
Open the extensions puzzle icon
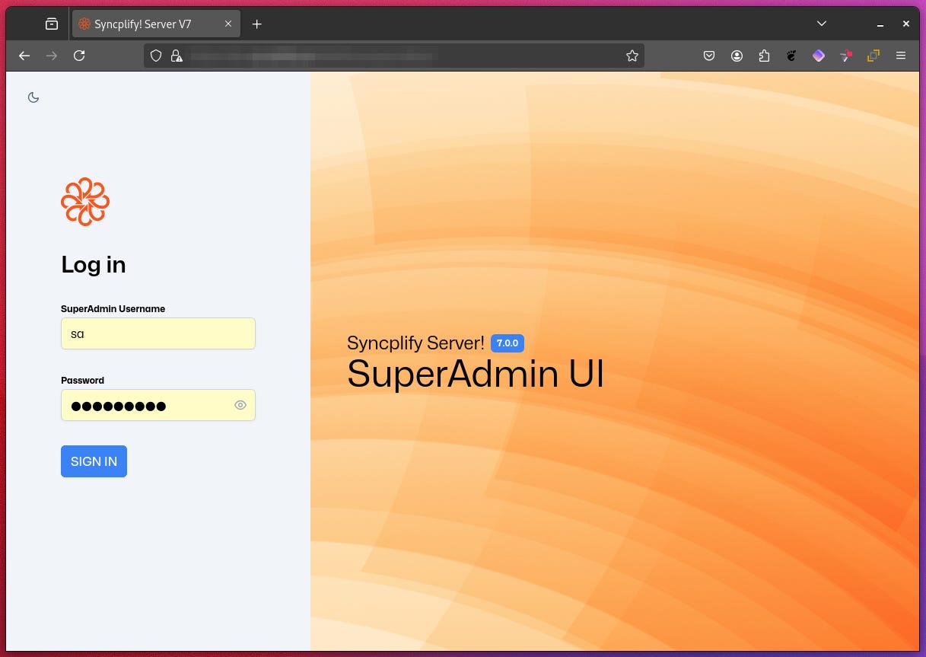764,56
